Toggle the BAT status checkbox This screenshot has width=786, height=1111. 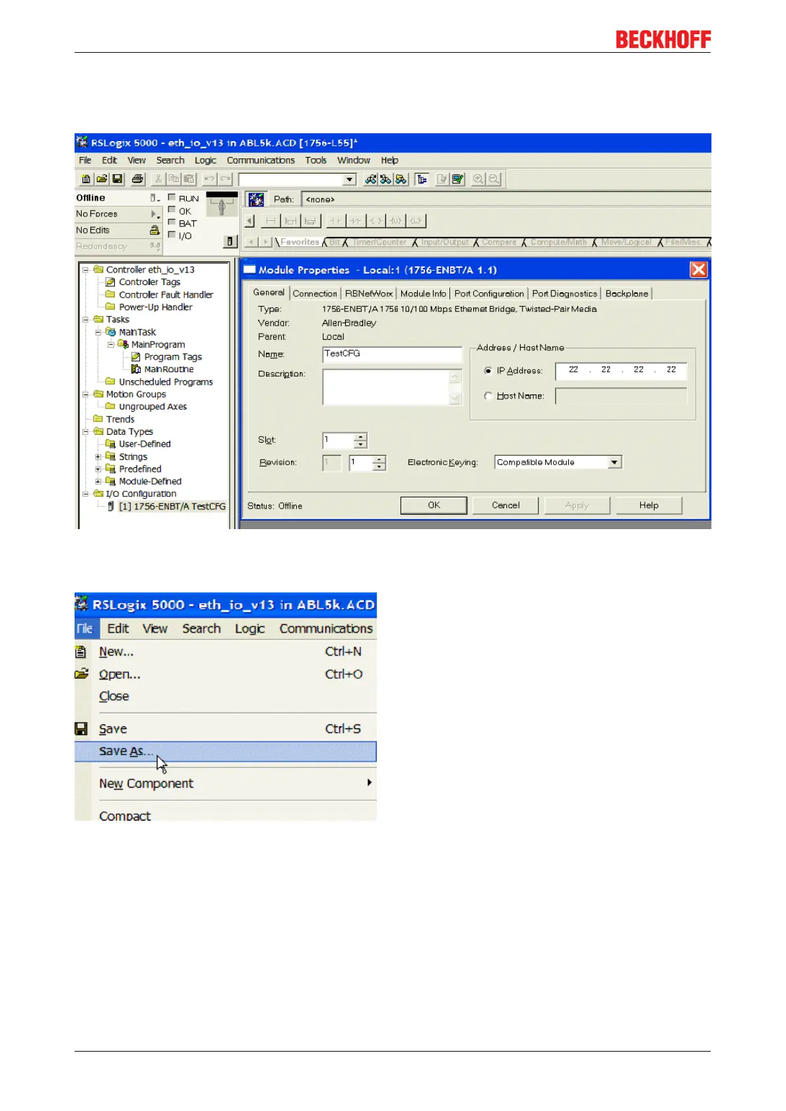(172, 222)
